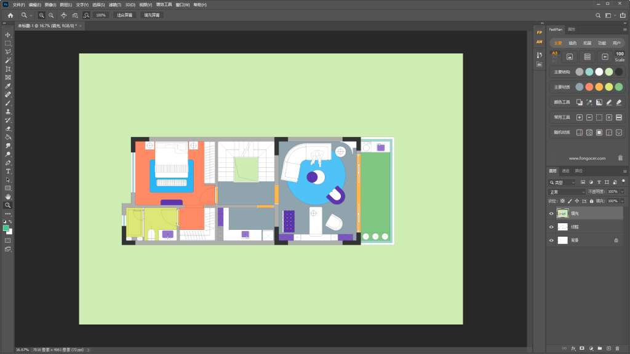Open the AM panel icon
This screenshot has width=630, height=354.
point(539,42)
